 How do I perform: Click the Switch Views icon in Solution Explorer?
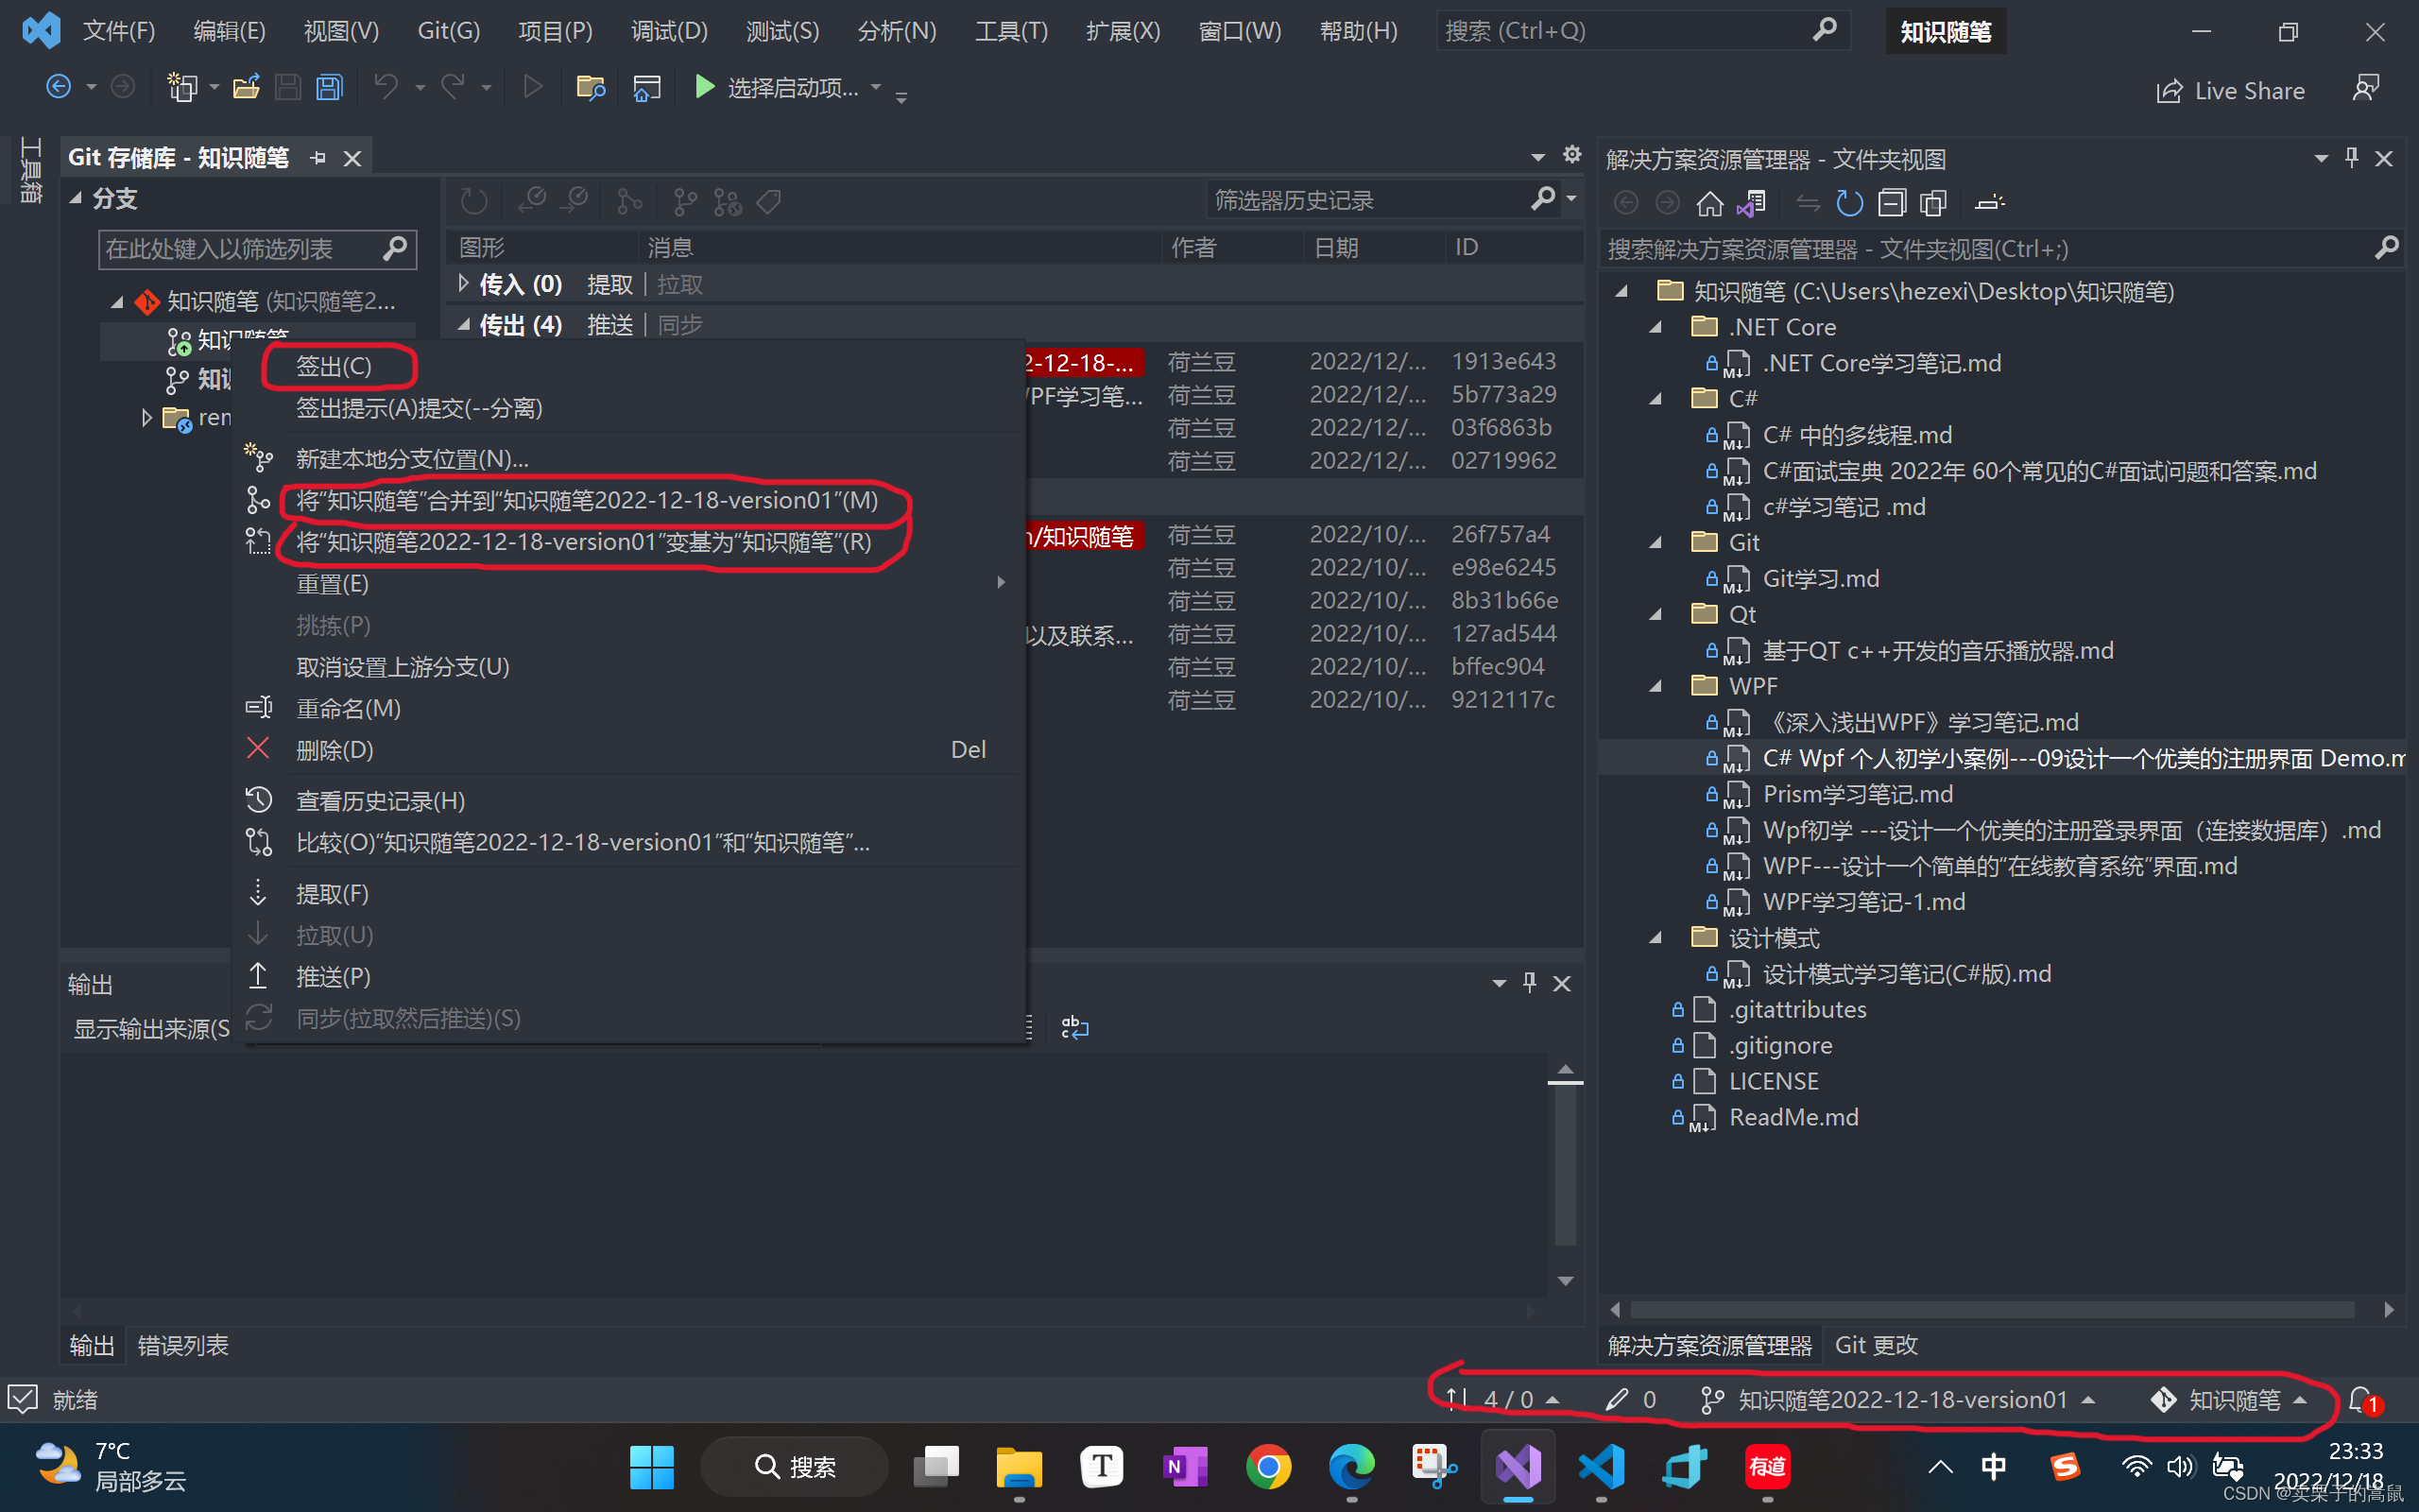1750,203
